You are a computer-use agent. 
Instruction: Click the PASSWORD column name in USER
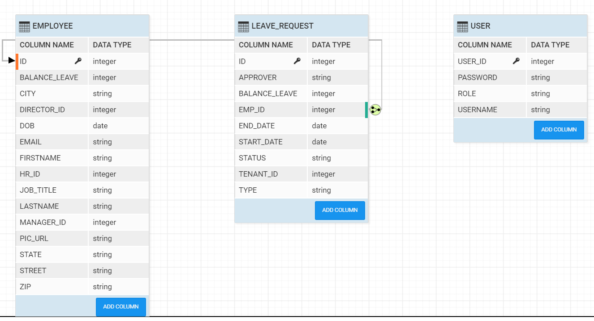(x=477, y=77)
